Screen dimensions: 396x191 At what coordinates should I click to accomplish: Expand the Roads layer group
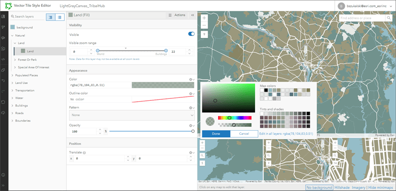pyautogui.click(x=12, y=113)
